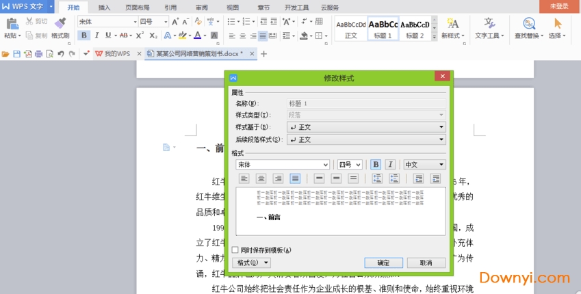Apply 正文 style from gallery
581x294 pixels.
click(351, 29)
